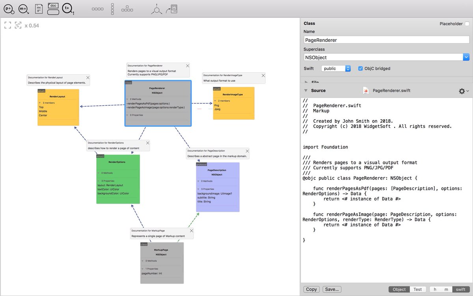Select the 'h' header output tab
This screenshot has width=473, height=296.
pos(435,289)
